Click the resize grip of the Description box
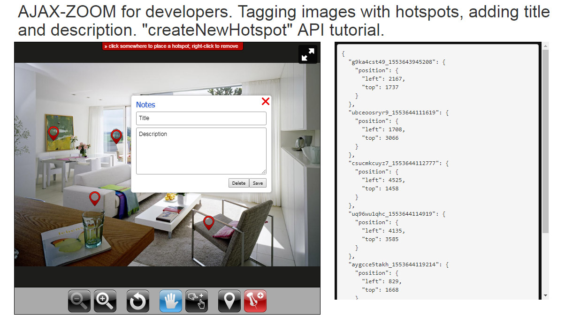The height and width of the screenshot is (317, 565). pyautogui.click(x=264, y=172)
